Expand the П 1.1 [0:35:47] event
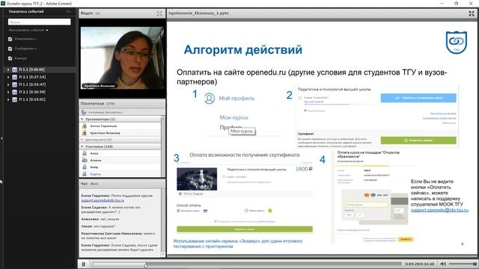 [x=8, y=84]
